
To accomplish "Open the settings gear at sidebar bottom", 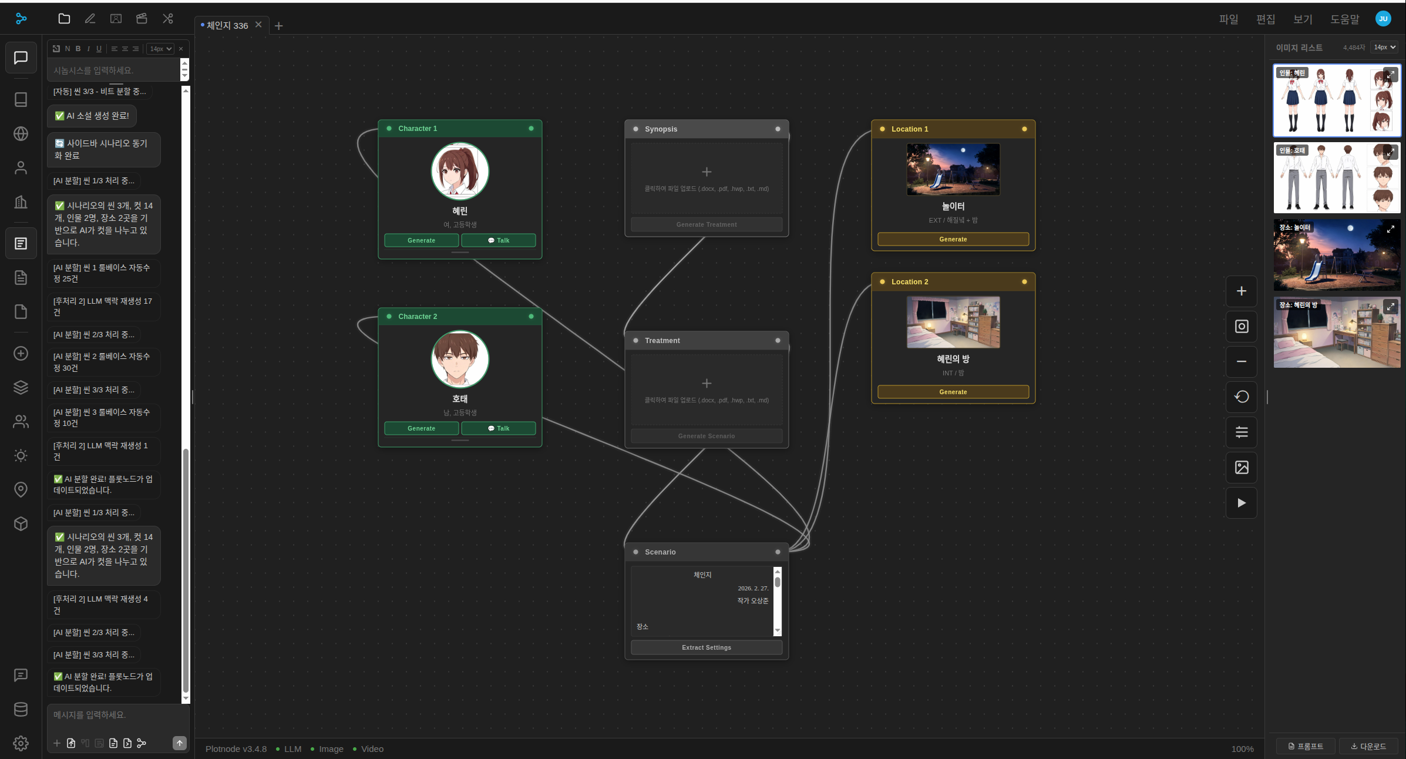I will click(x=21, y=743).
